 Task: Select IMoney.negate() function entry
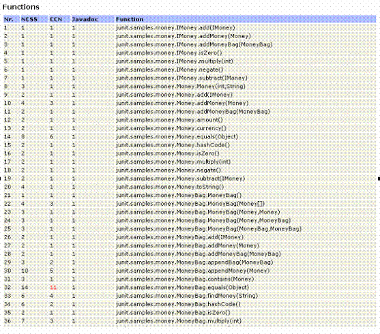[170, 70]
